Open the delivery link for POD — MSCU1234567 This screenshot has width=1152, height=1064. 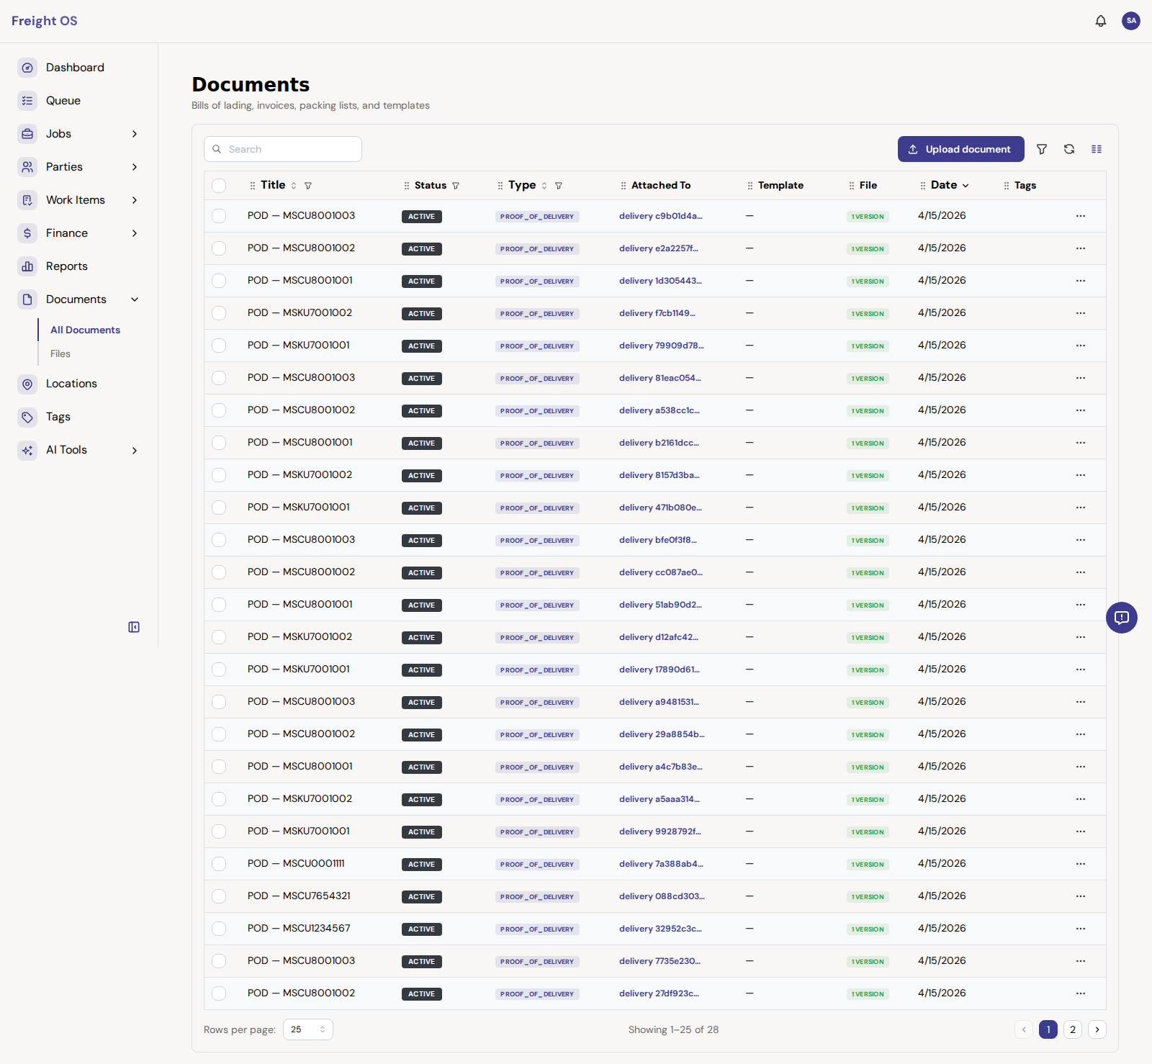click(x=660, y=929)
